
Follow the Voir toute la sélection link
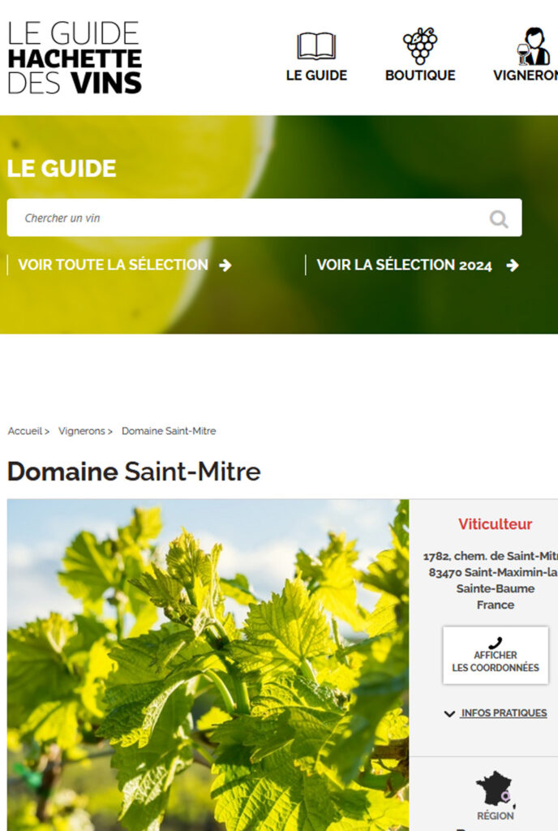pos(114,265)
